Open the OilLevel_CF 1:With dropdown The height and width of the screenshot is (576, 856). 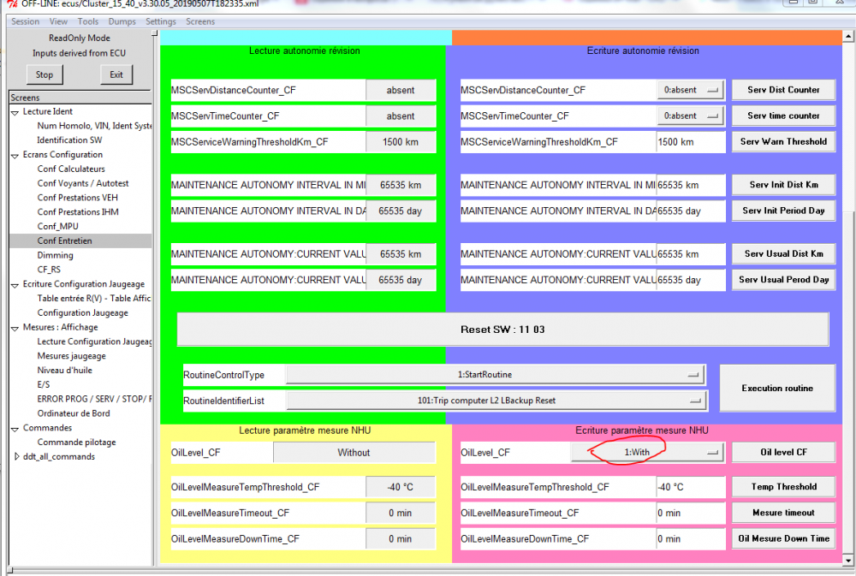(x=647, y=452)
